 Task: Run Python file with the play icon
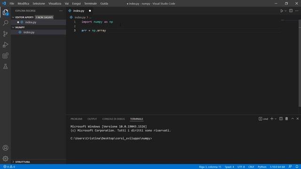(281, 11)
